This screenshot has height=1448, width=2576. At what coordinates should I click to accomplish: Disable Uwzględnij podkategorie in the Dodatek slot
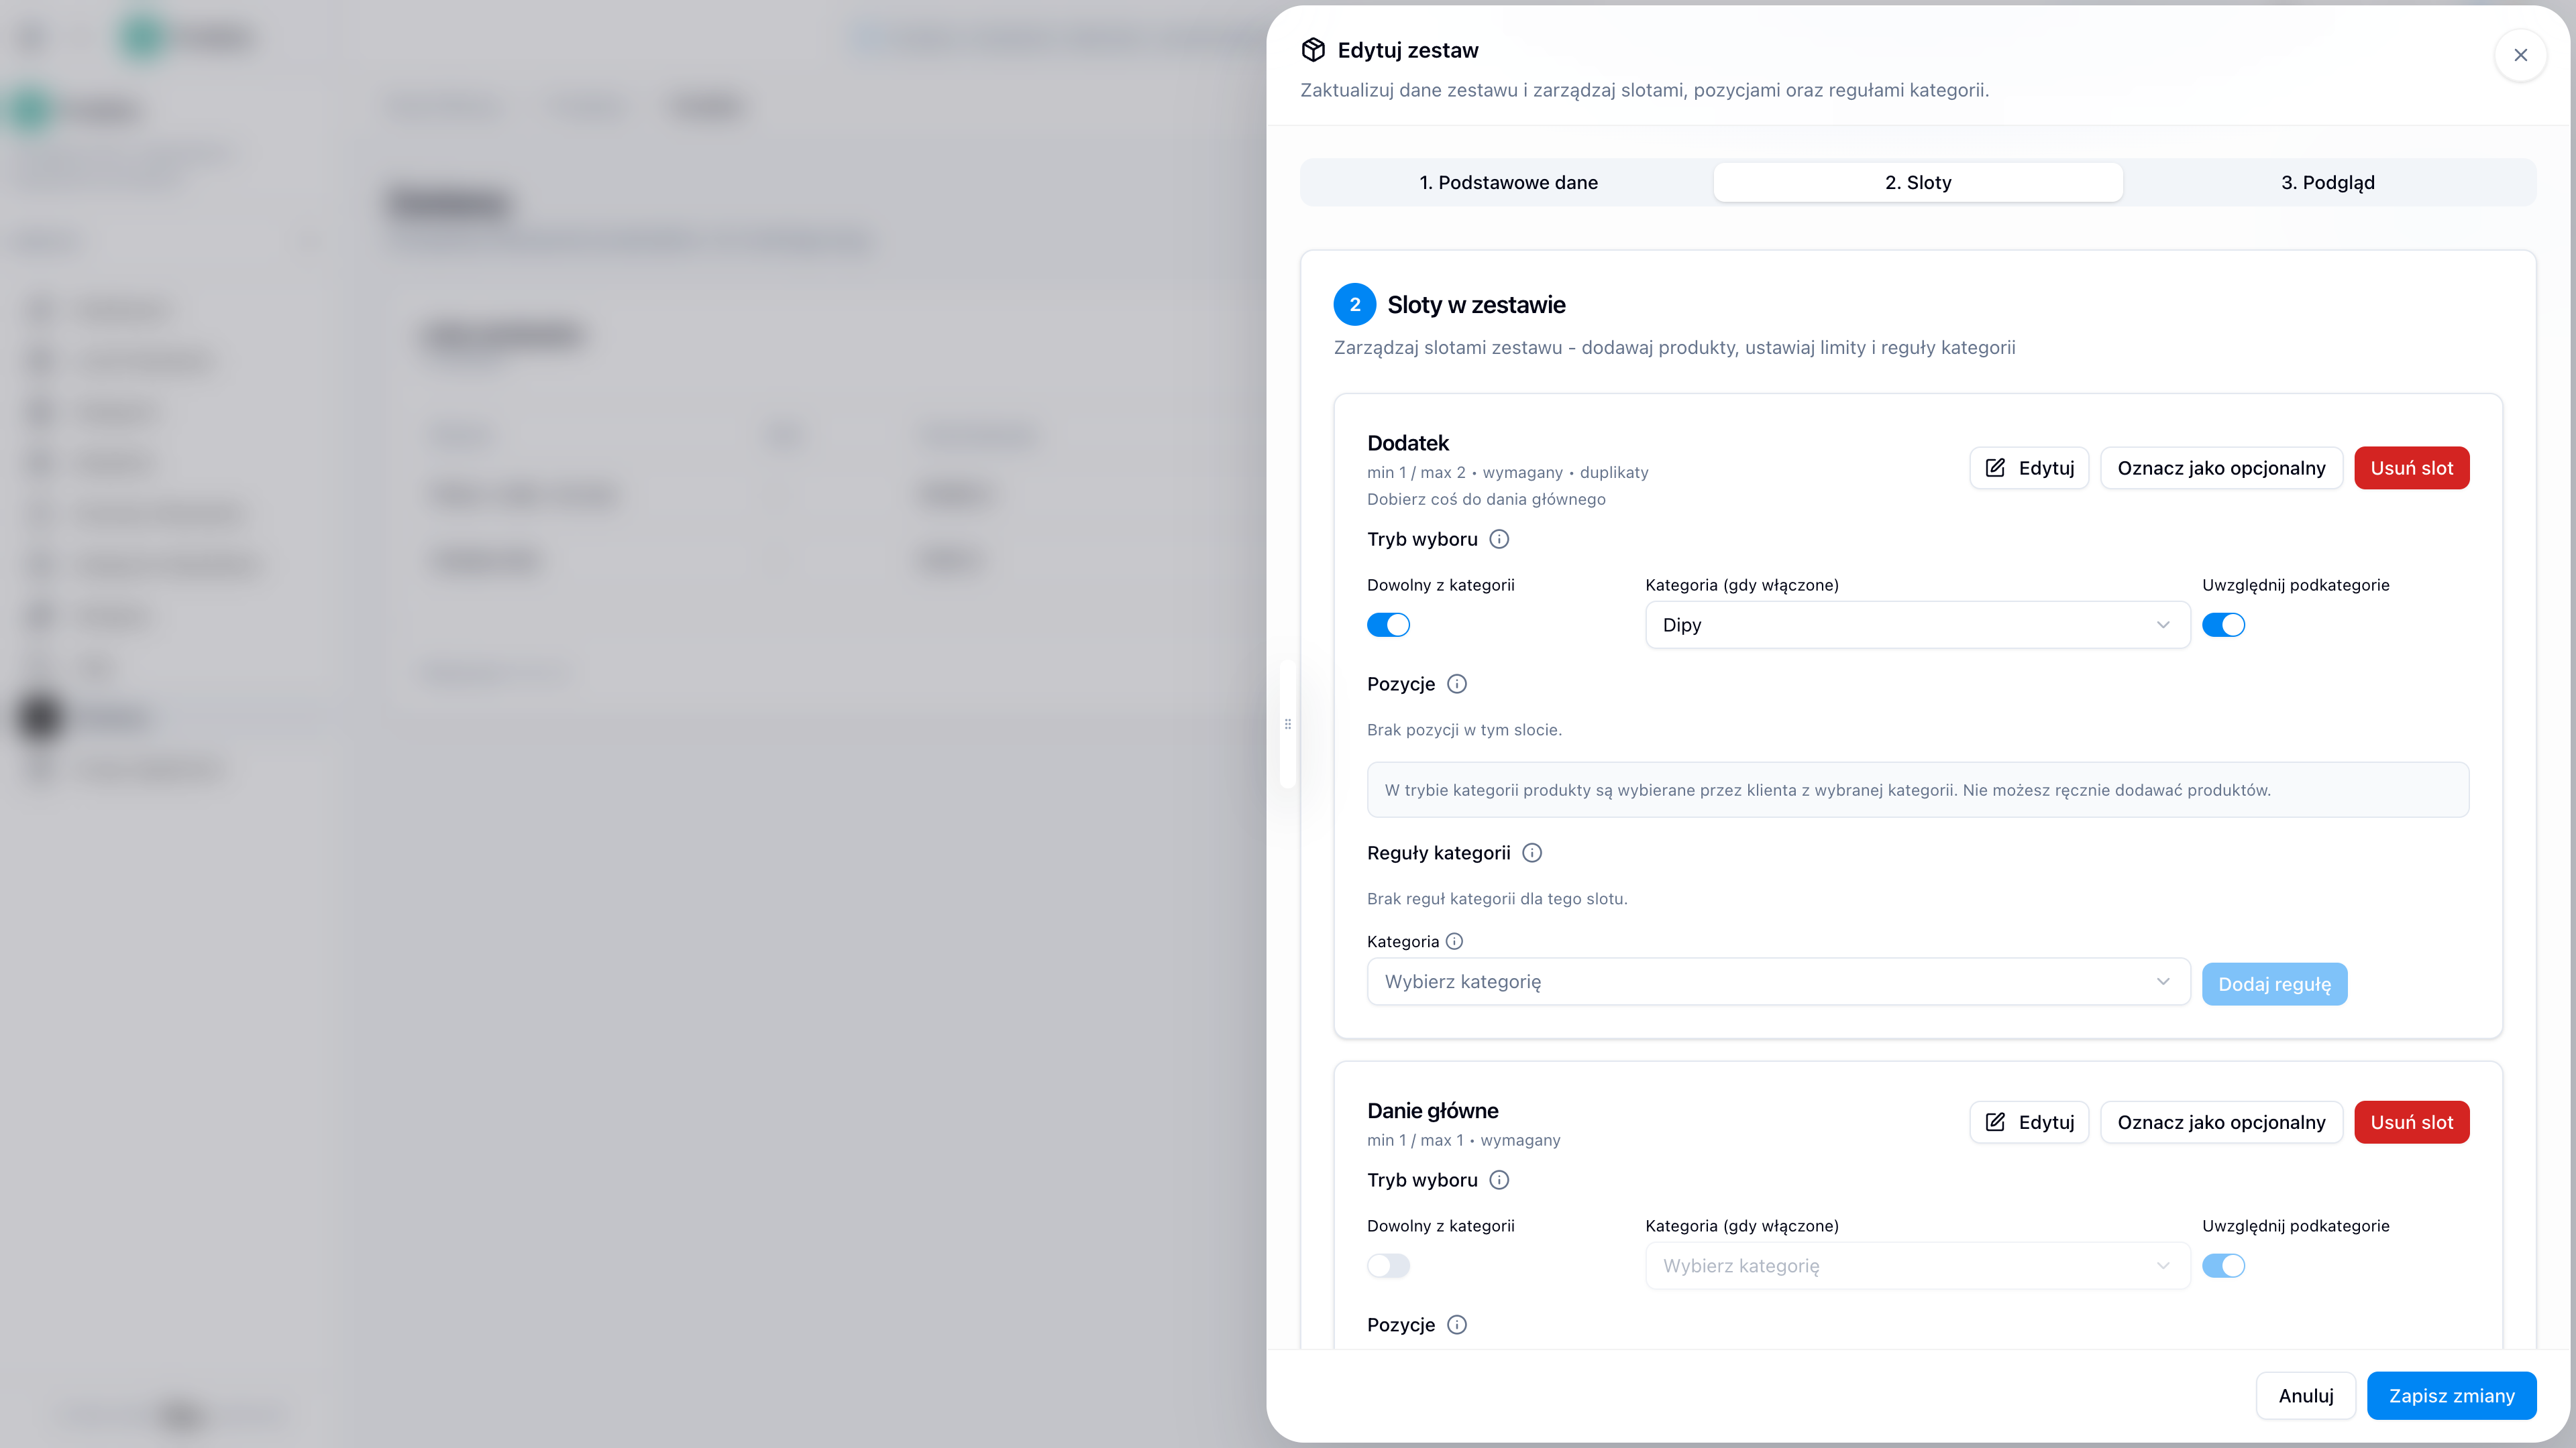[2223, 625]
